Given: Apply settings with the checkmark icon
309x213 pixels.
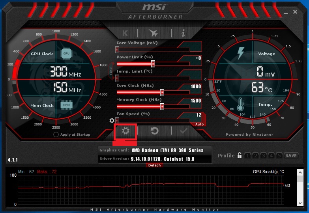Looking at the screenshot, I should [x=184, y=131].
